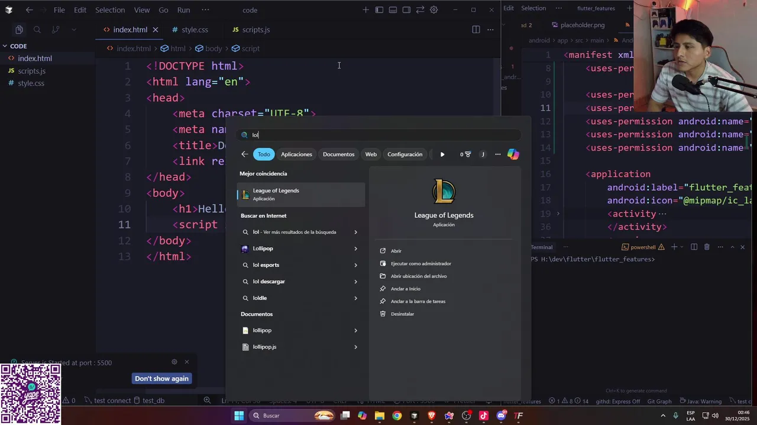
Task: Toggle secondary sidebar layout icon
Action: click(x=406, y=10)
